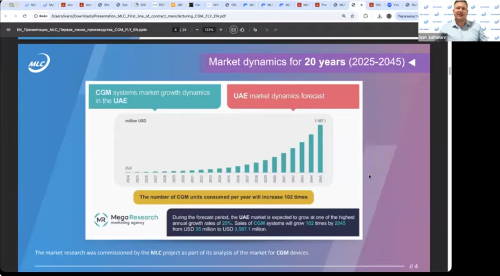The width and height of the screenshot is (500, 276).
Task: Click the PDF vertical scrollbar
Action: coord(449,71)
